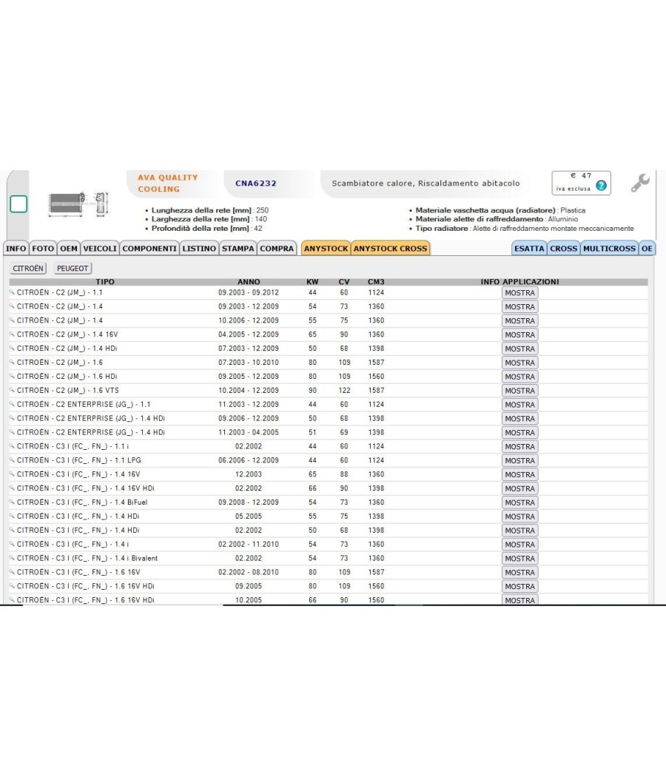Click the AVA QUALITY COOLING brand label

(x=168, y=183)
